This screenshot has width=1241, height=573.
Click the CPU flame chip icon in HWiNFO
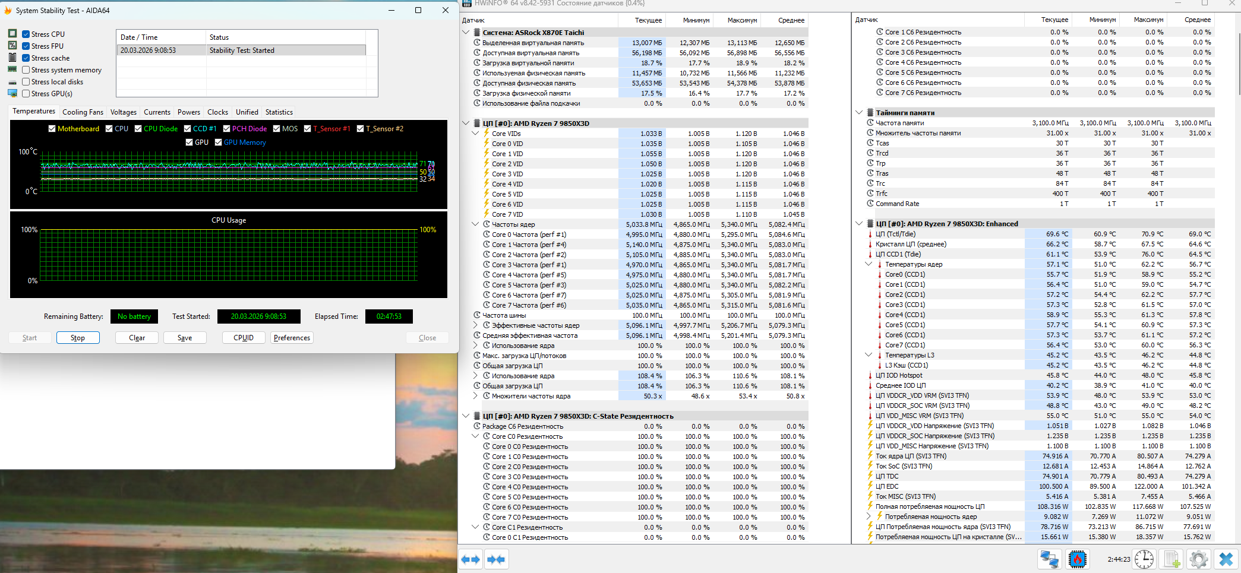[1077, 559]
